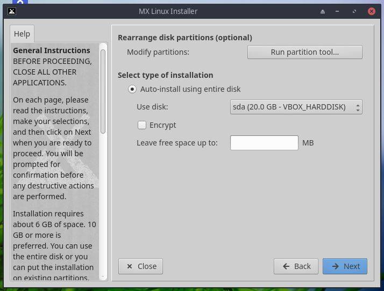Click the keep-on-top eject-style title bar icon
The width and height of the screenshot is (384, 291).
(323, 11)
